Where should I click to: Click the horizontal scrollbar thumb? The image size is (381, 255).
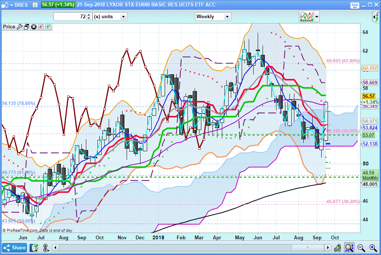(308, 248)
